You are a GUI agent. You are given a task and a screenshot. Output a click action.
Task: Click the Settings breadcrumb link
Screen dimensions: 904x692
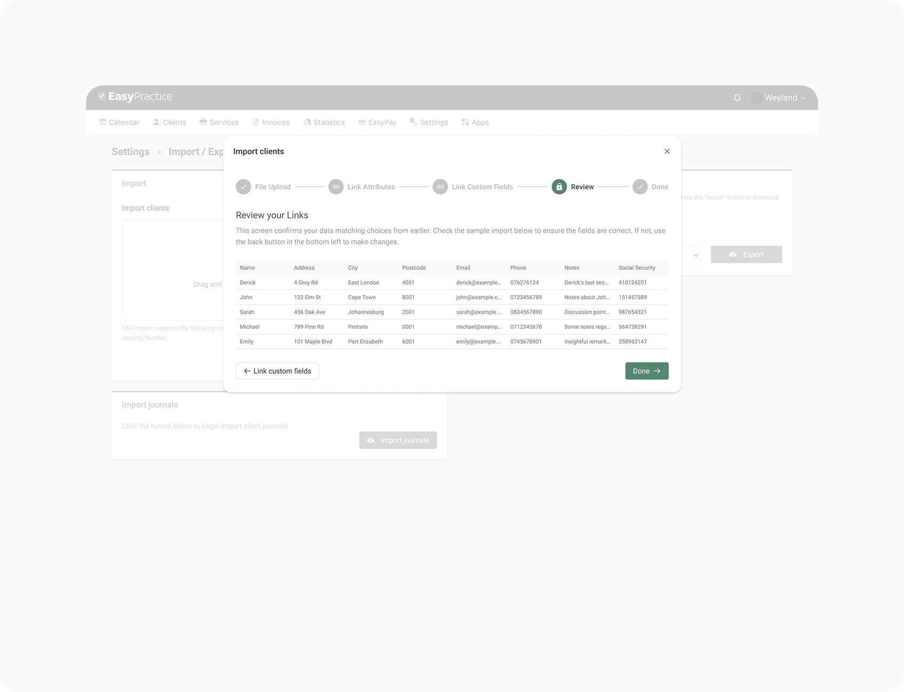(x=130, y=152)
